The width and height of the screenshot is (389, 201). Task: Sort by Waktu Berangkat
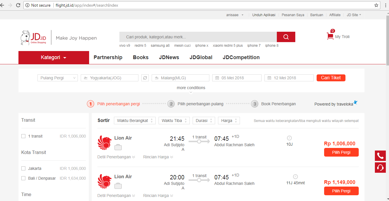135,121
